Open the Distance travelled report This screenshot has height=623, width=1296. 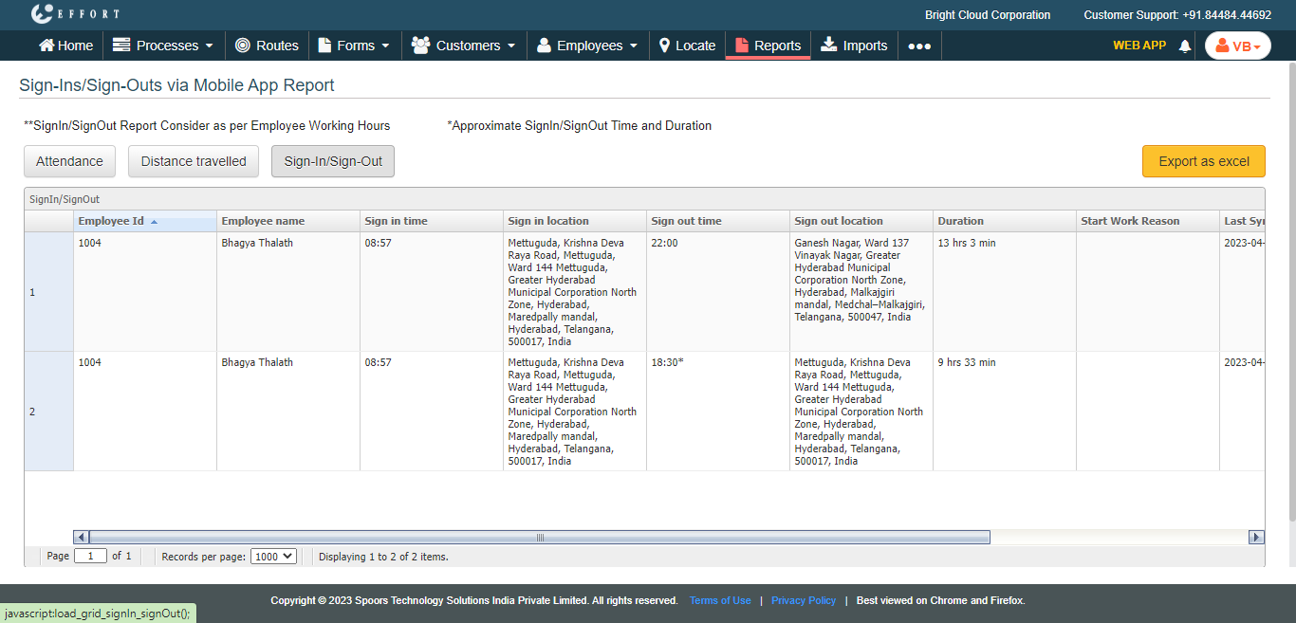[x=194, y=161]
